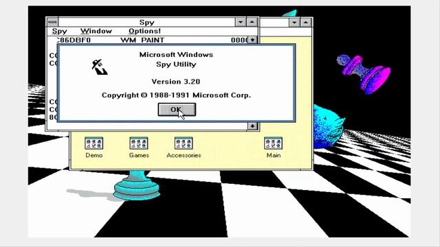Screen dimensions: 440x247
Task: Open the Spy menu
Action: pos(60,31)
